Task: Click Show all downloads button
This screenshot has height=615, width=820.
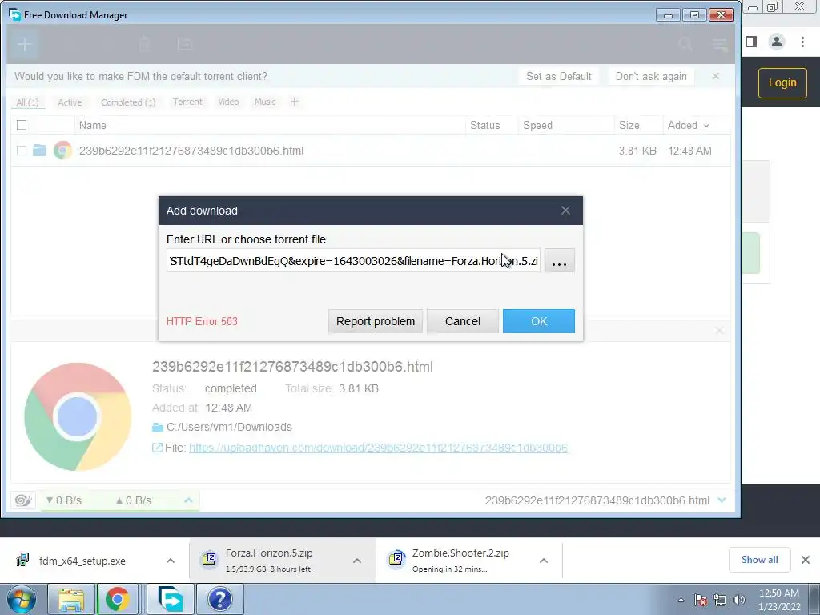Action: tap(759, 560)
